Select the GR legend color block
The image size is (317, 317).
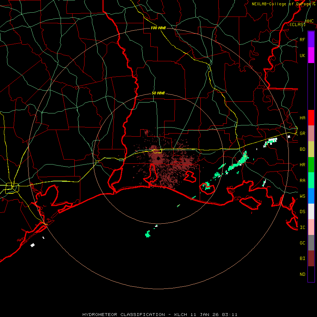click(x=311, y=133)
